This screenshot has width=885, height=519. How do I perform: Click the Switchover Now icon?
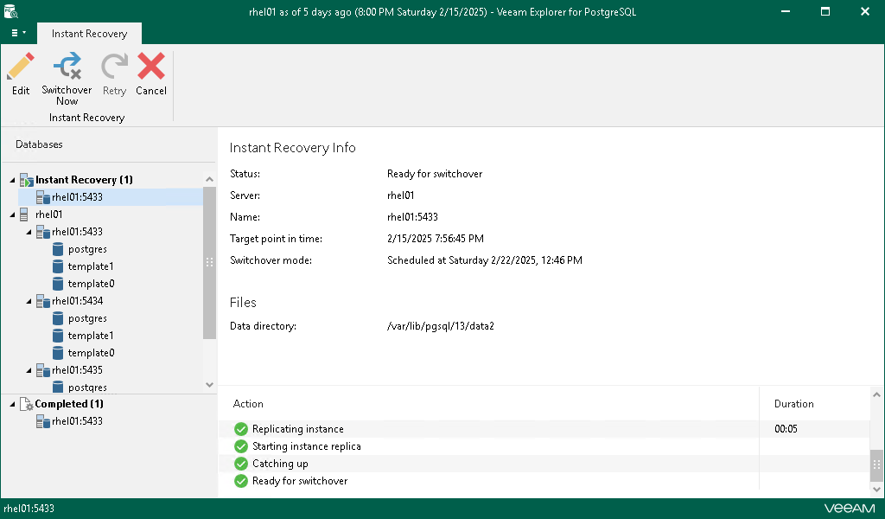click(67, 67)
